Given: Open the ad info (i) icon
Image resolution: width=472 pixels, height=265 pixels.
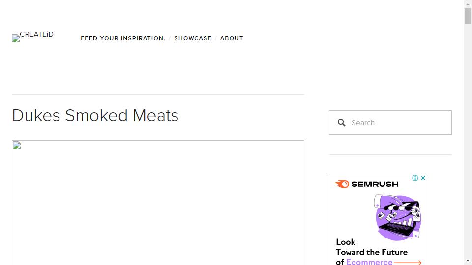Looking at the screenshot, I should pyautogui.click(x=415, y=178).
